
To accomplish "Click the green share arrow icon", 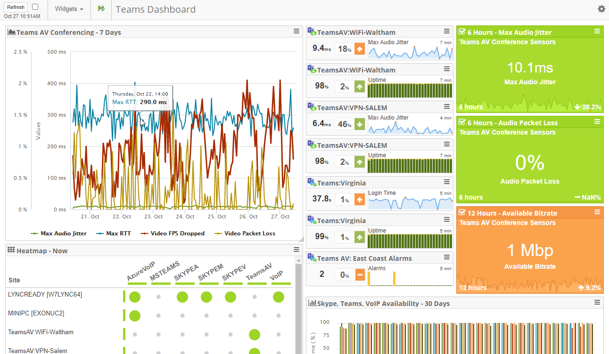I will click(x=101, y=9).
